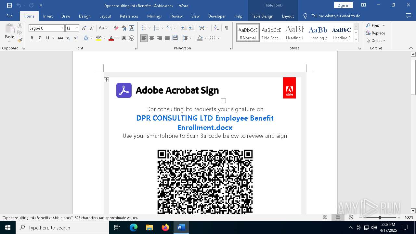The height and width of the screenshot is (234, 416).
Task: Clear all formatting with the eraser icon
Action: tap(116, 28)
